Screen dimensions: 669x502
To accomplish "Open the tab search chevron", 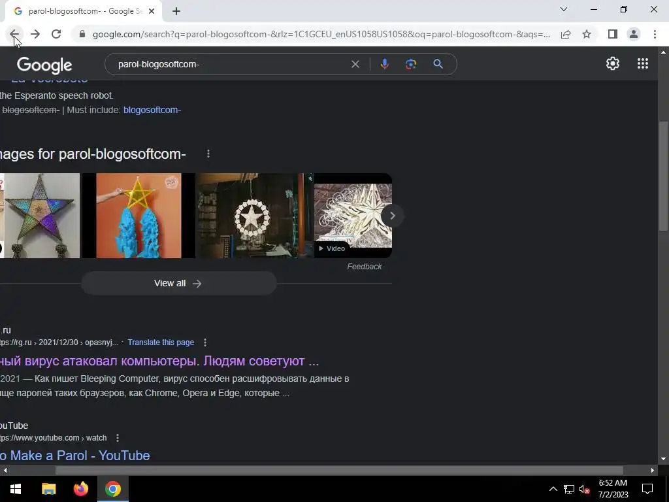I will (564, 9).
